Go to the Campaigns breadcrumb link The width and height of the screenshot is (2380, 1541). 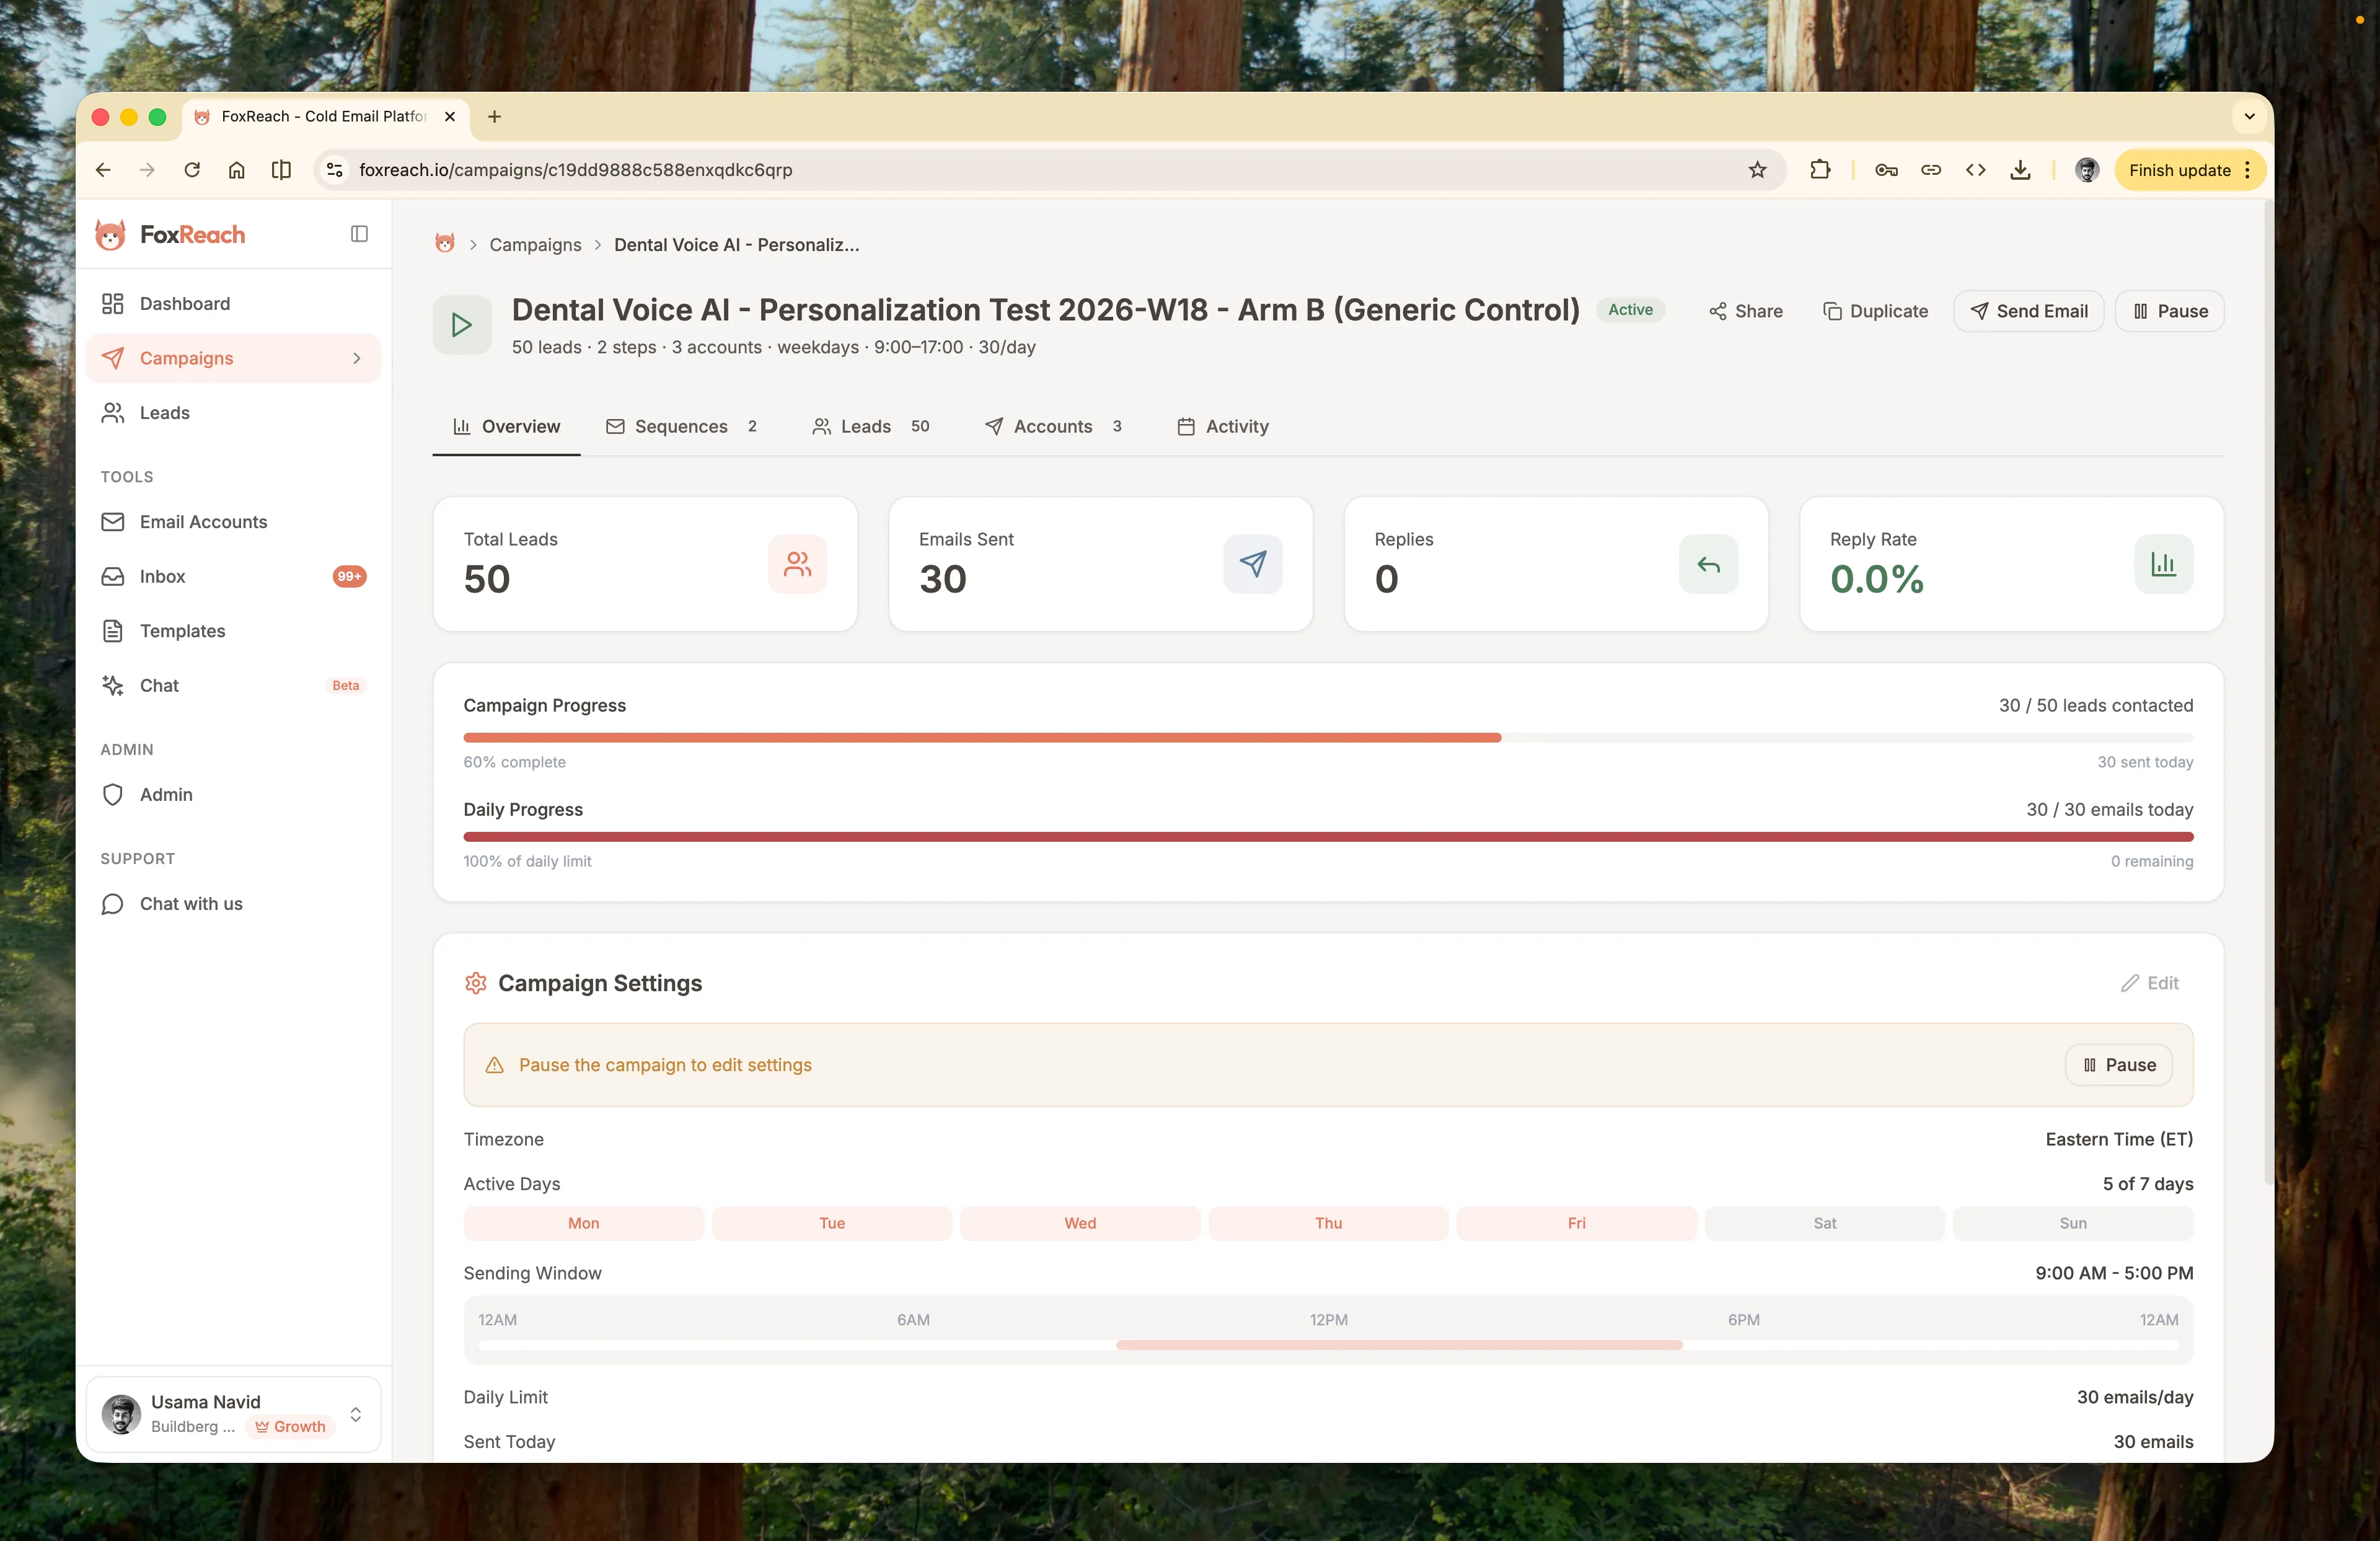pyautogui.click(x=535, y=245)
